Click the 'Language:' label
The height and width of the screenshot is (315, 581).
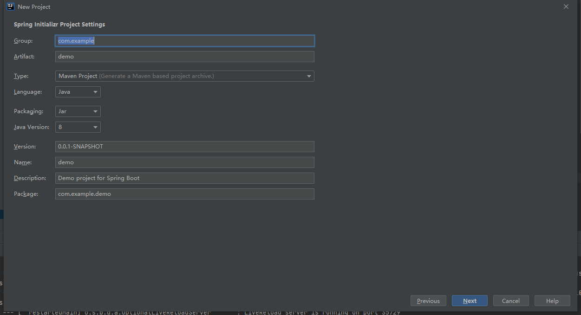click(x=28, y=92)
